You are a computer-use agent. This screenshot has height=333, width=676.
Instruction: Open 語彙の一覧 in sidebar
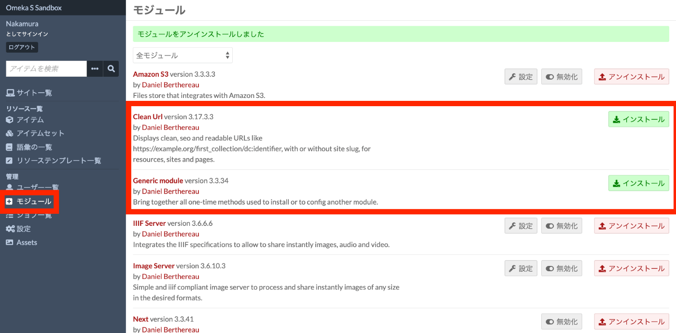[x=29, y=147]
